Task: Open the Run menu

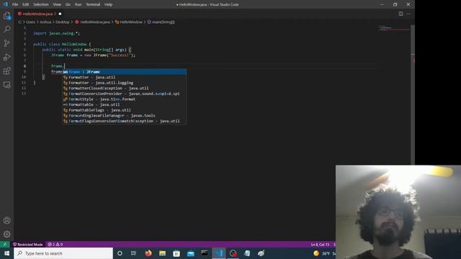Action: pyautogui.click(x=78, y=4)
